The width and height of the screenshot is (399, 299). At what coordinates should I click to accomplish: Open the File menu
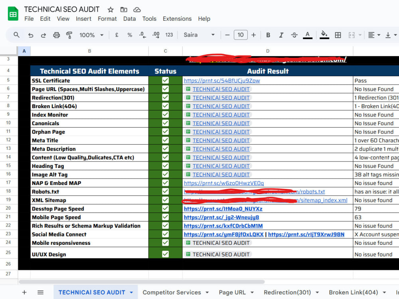pos(29,19)
